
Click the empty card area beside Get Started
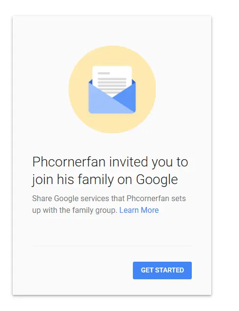point(79,270)
